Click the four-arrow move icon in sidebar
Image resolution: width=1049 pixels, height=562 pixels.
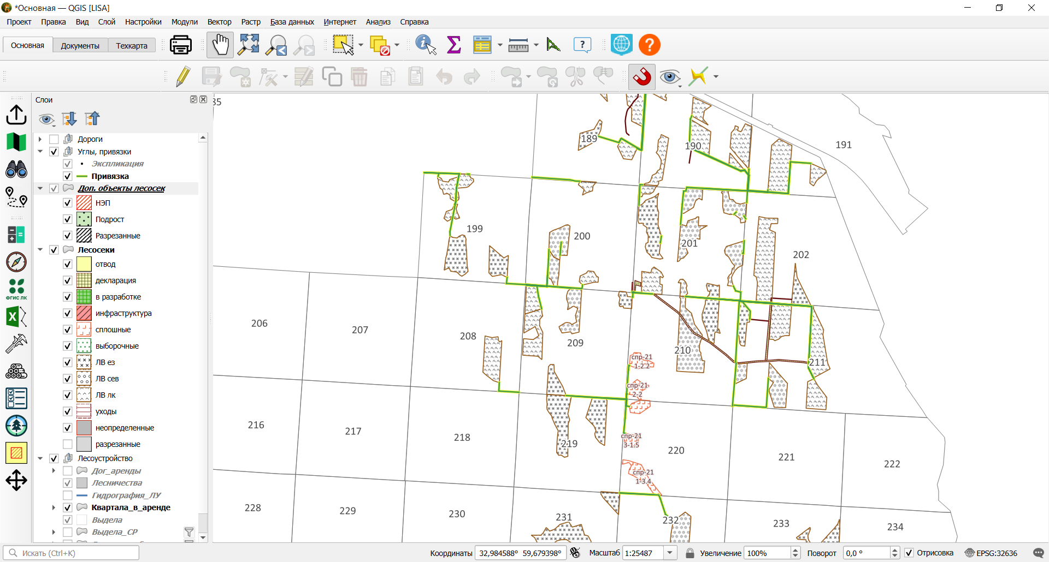point(16,480)
